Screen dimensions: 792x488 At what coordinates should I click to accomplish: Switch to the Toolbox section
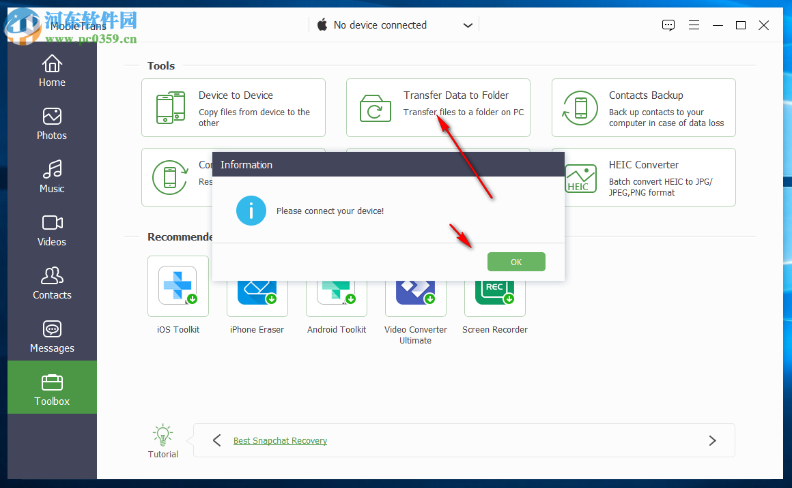pos(52,387)
